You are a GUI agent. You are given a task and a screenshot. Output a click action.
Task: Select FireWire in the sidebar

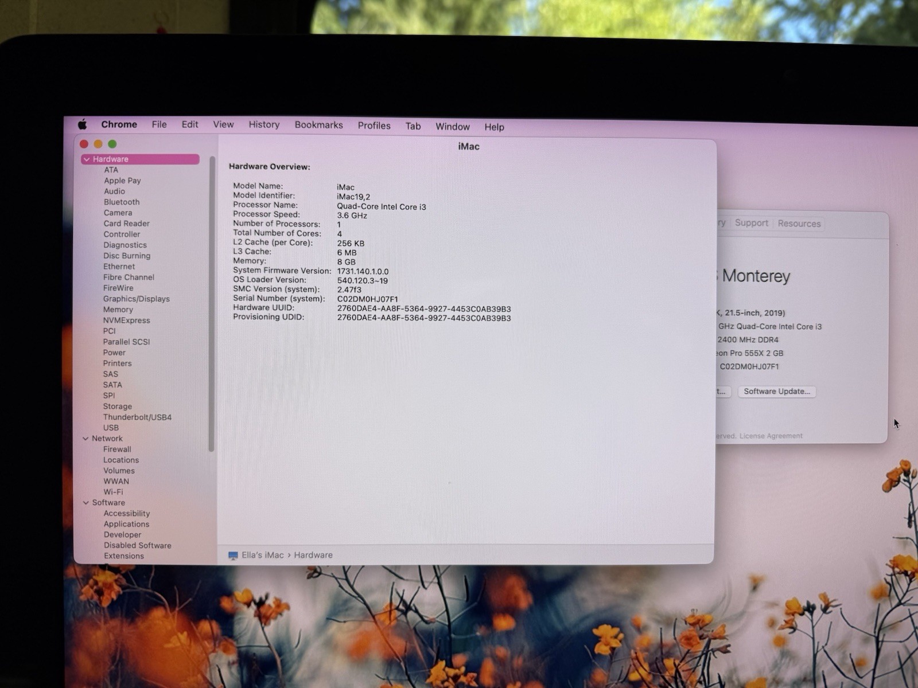click(x=118, y=288)
